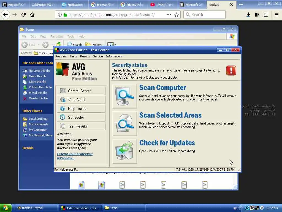The width and height of the screenshot is (282, 212).
Task: Open the Control Center button
Action: click(x=81, y=91)
